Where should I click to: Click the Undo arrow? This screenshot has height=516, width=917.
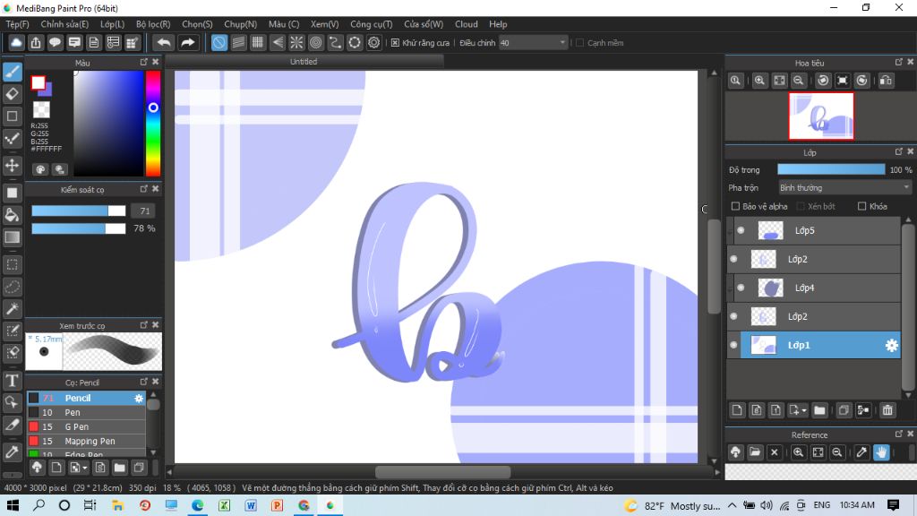164,43
